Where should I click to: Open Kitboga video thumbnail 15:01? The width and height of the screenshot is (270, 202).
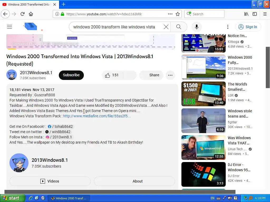click(204, 43)
